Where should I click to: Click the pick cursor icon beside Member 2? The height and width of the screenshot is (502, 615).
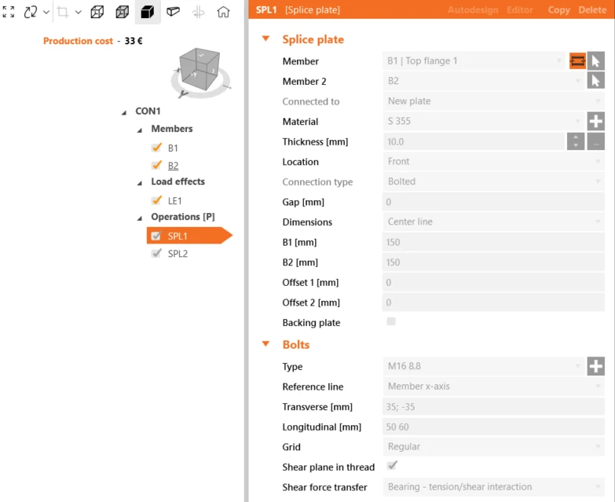coord(595,81)
